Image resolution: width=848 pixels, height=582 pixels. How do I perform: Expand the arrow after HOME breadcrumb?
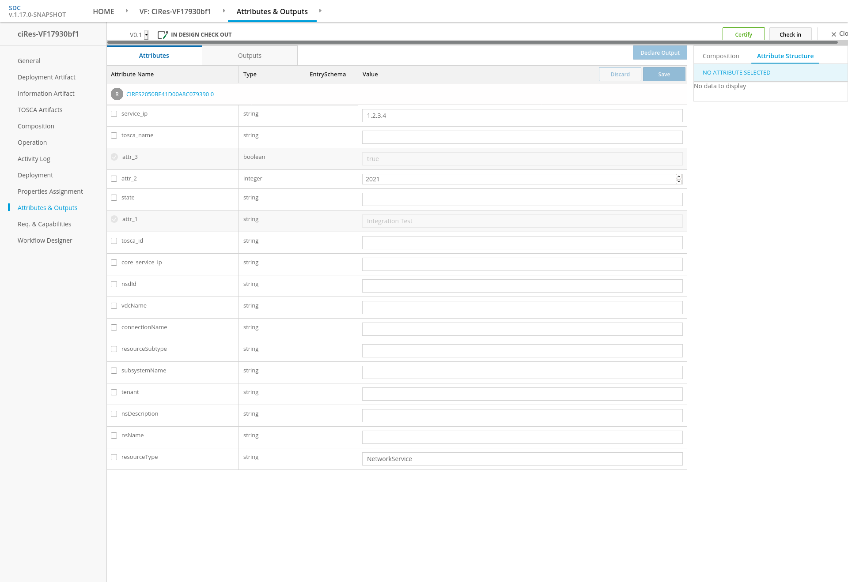[127, 11]
